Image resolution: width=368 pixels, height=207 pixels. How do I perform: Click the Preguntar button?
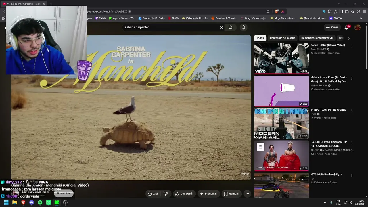point(208,194)
